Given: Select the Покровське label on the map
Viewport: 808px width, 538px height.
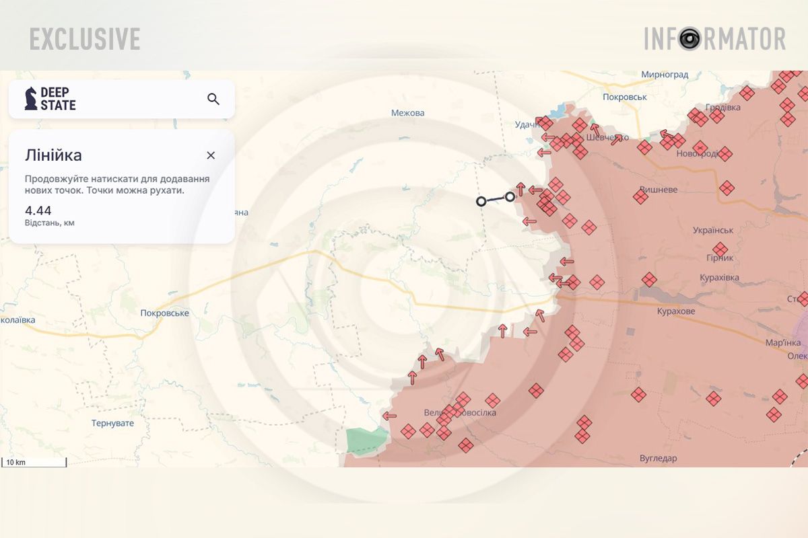Looking at the screenshot, I should (164, 313).
